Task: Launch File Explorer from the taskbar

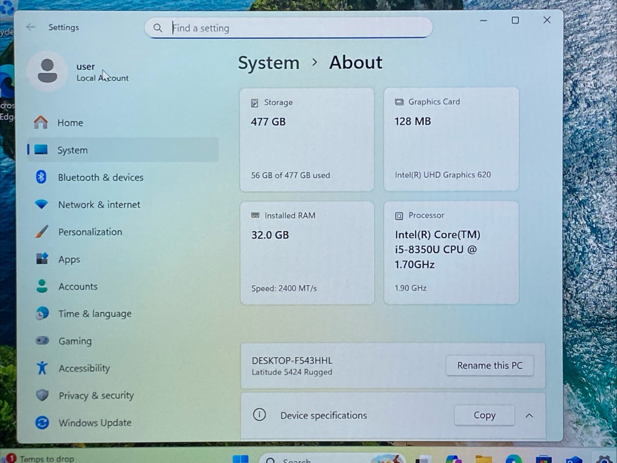Action: (483, 460)
